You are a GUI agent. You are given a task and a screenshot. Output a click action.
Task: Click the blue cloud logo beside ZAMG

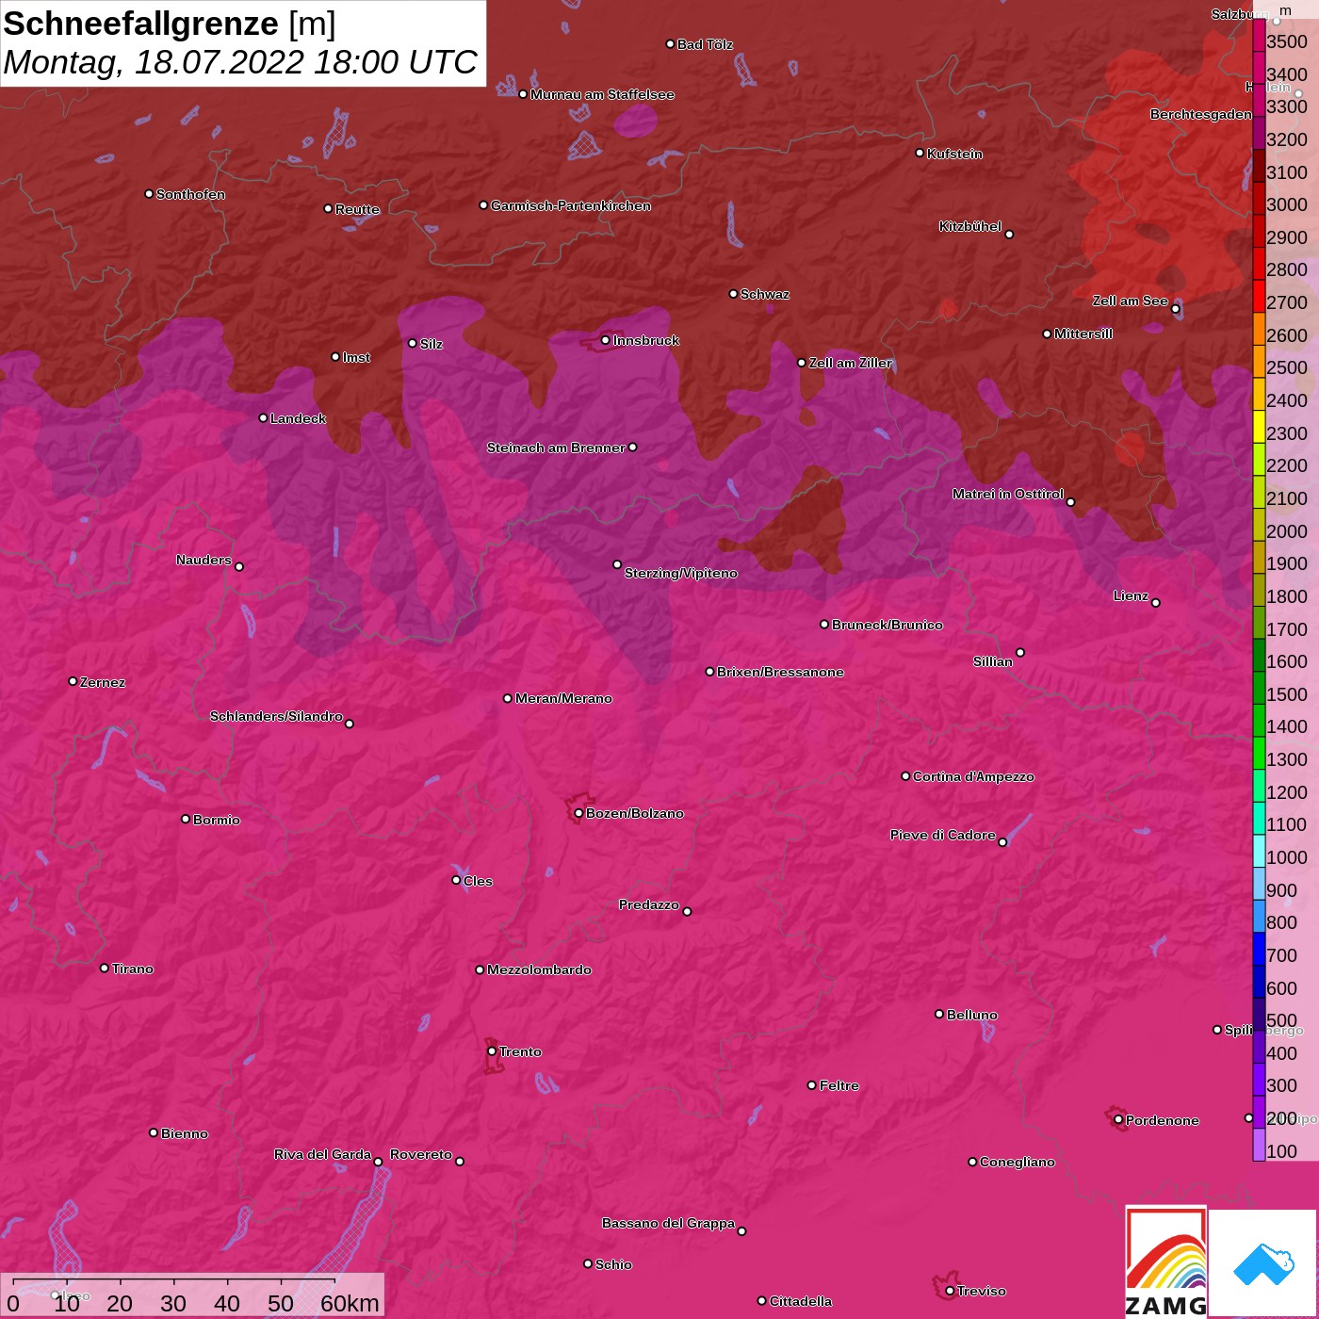(x=1262, y=1263)
